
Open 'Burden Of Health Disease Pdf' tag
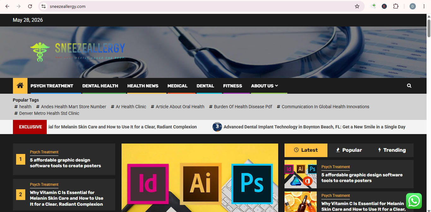click(241, 107)
